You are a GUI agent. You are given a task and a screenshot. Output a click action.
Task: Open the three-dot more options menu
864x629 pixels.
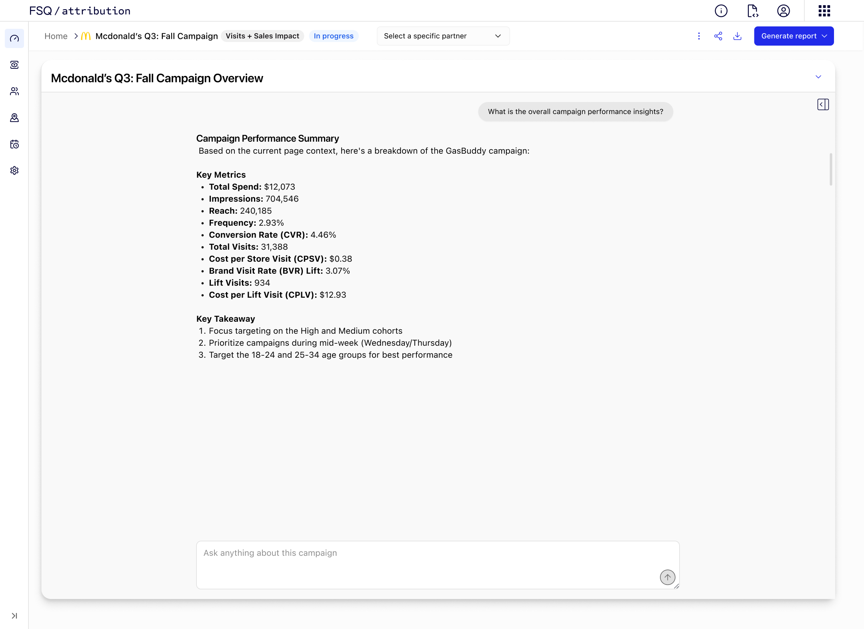[699, 36]
